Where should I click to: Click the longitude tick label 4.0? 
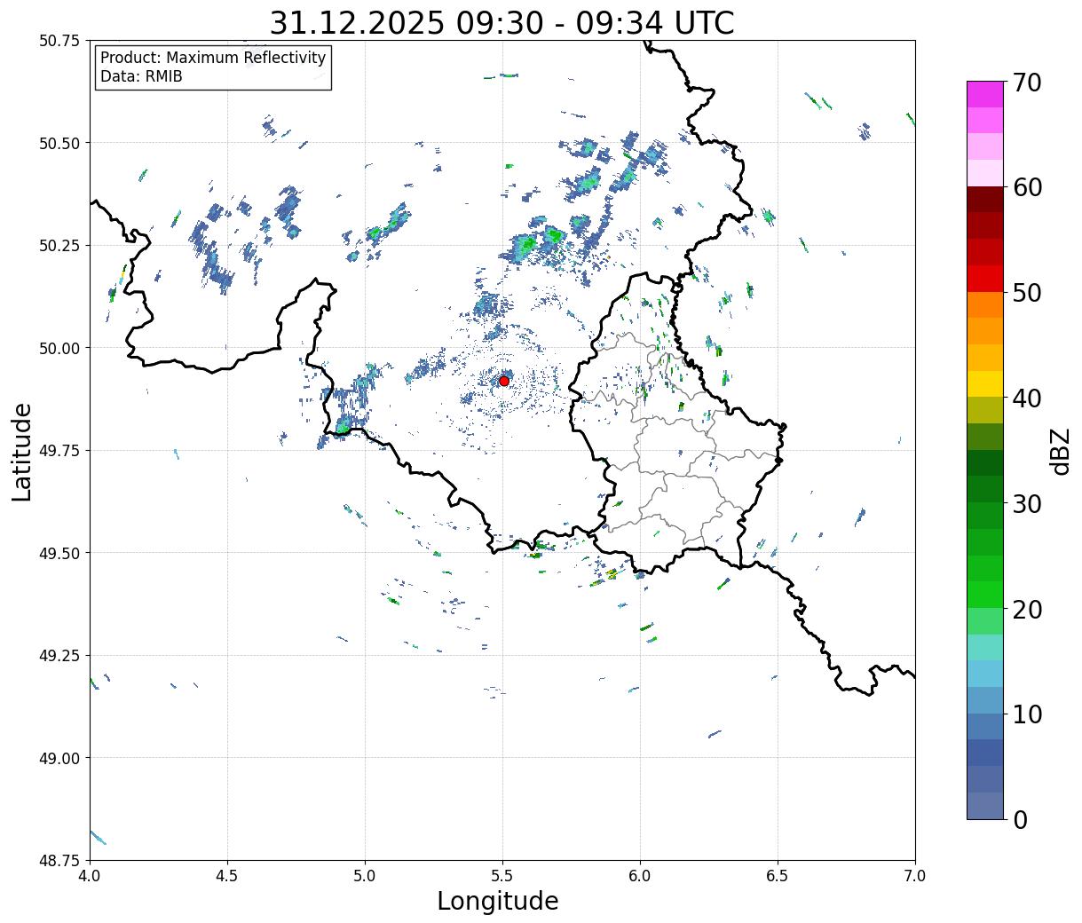click(90, 876)
